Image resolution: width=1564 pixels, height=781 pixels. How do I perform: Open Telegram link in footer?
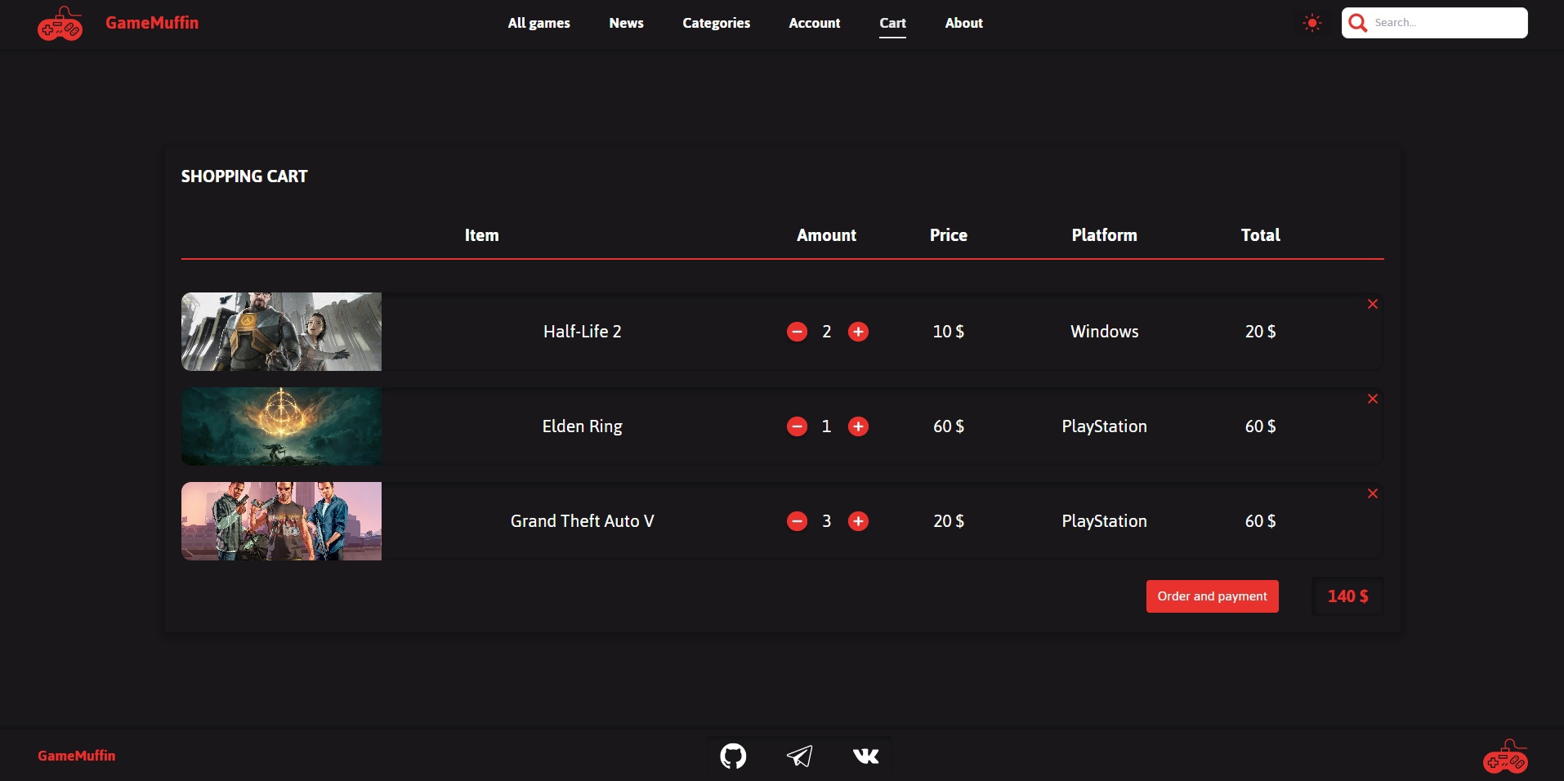tap(800, 756)
